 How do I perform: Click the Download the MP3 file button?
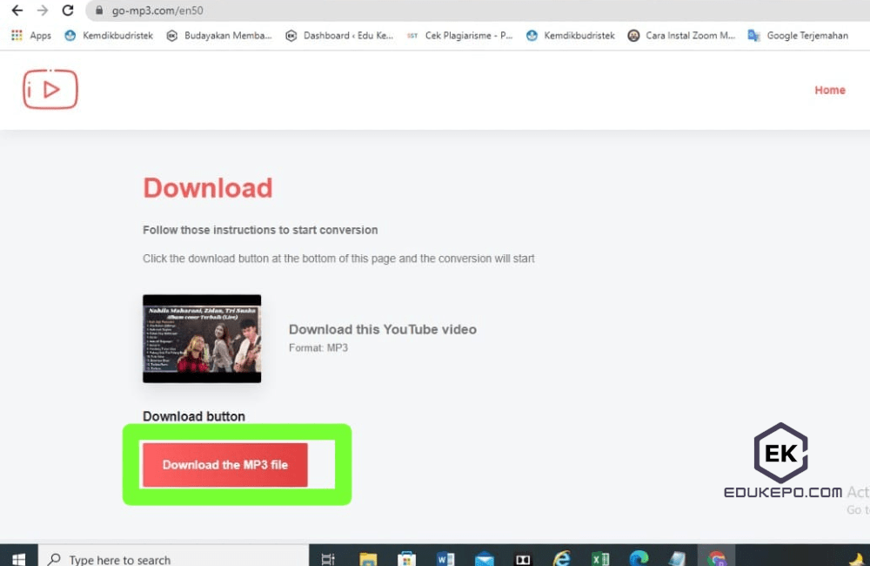(224, 464)
